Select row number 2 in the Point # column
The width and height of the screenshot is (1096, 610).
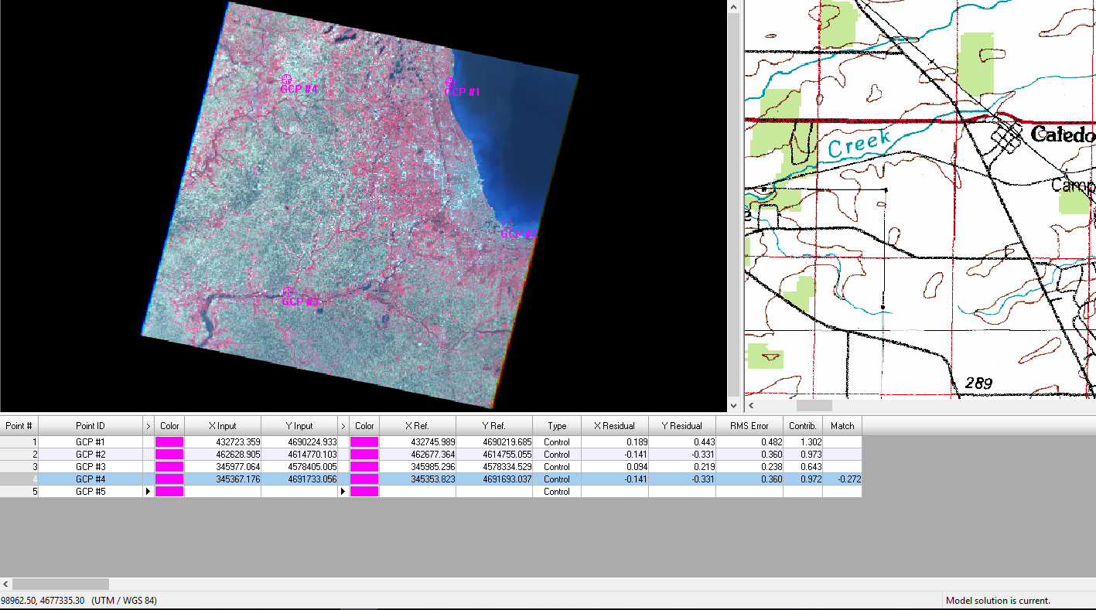point(19,455)
